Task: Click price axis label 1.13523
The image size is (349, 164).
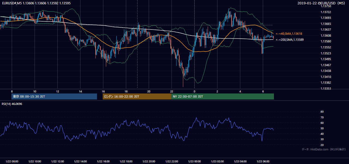Action: 326,53
